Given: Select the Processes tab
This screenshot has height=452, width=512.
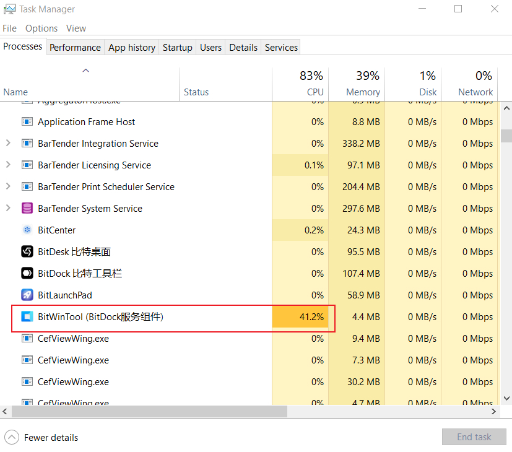Looking at the screenshot, I should [x=23, y=46].
